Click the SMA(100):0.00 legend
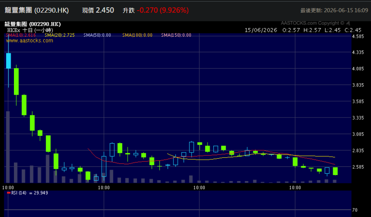Image resolution: width=371 pixels, height=217 pixels. pyautogui.click(x=137, y=35)
